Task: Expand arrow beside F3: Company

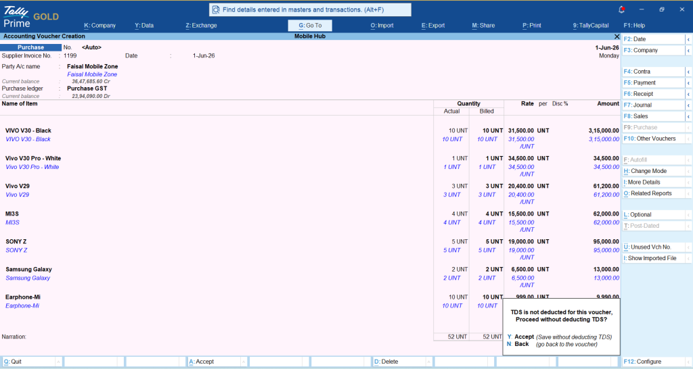Action: tap(688, 50)
